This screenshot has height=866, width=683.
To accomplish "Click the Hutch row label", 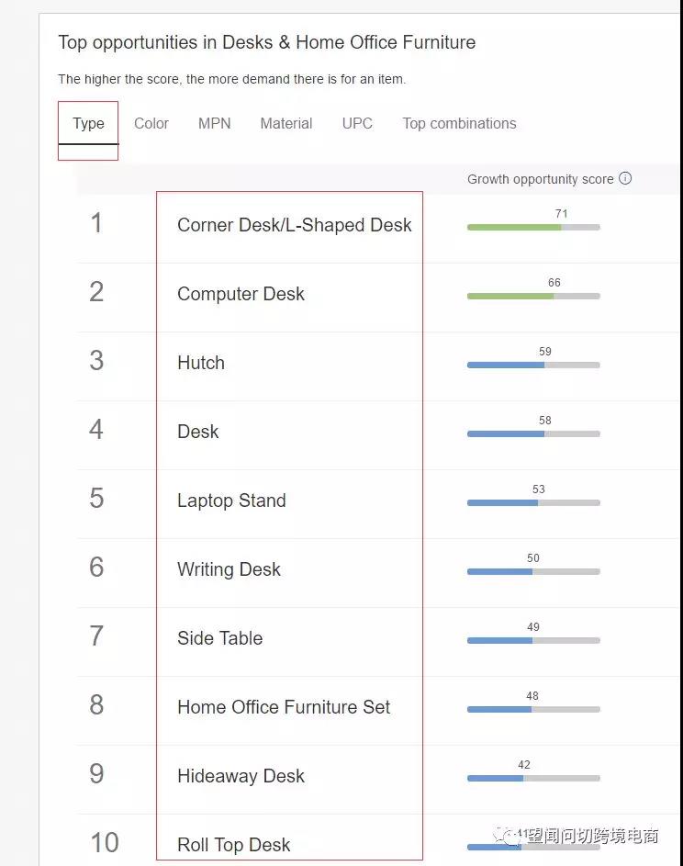I will 201,364.
